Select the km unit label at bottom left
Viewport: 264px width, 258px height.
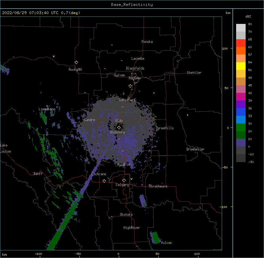pyautogui.click(x=5, y=254)
